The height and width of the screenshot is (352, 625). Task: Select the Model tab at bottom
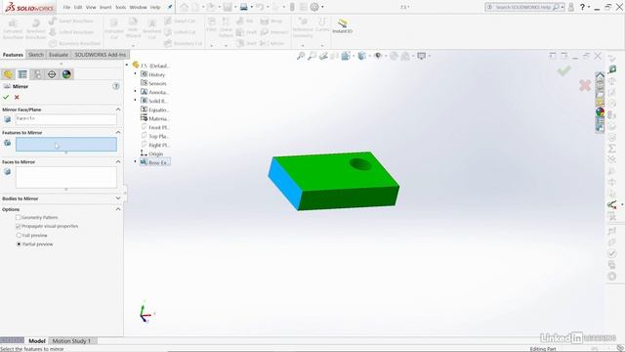[x=37, y=341]
